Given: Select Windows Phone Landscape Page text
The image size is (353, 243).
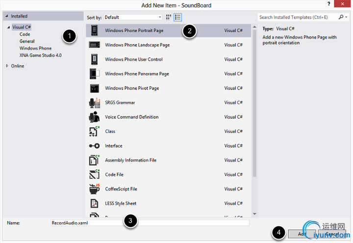Looking at the screenshot, I should pos(137,45).
